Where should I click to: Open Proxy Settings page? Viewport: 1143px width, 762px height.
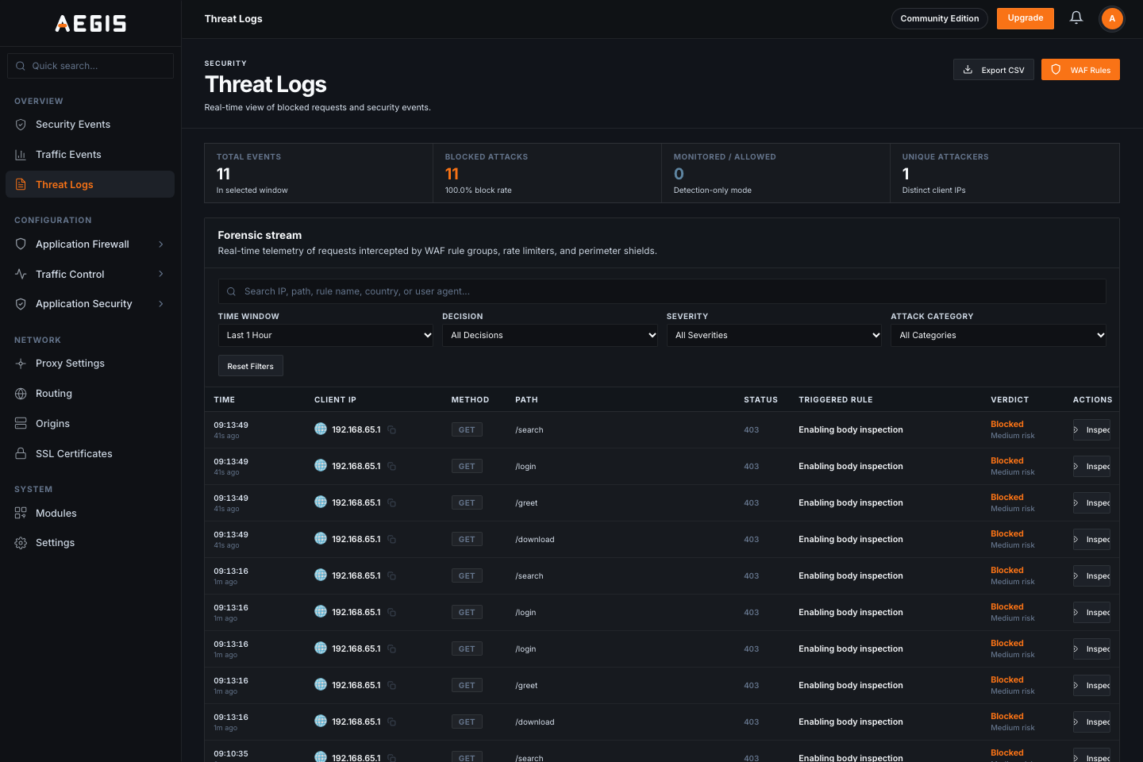click(x=90, y=364)
